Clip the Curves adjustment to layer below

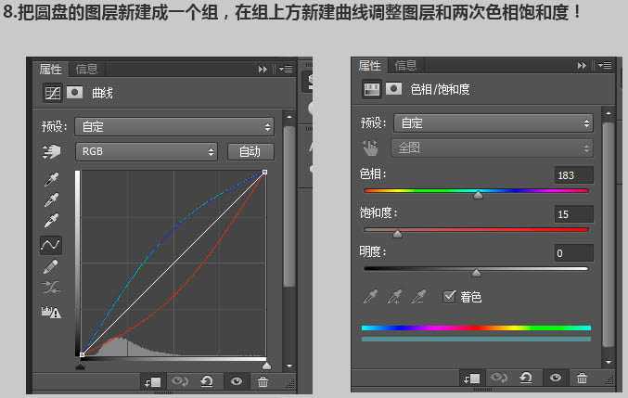tap(153, 381)
